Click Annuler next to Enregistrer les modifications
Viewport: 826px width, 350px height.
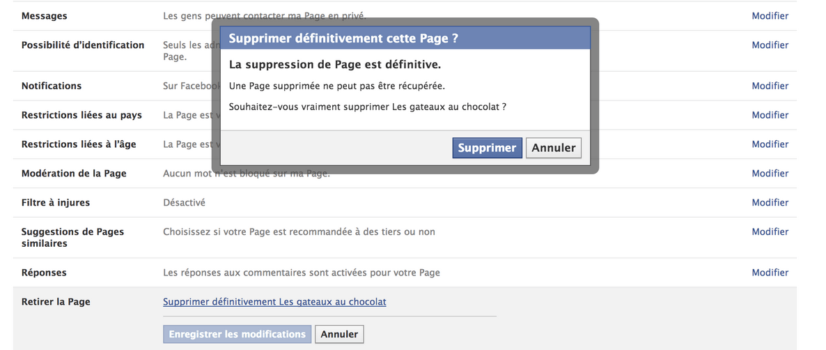coord(339,334)
